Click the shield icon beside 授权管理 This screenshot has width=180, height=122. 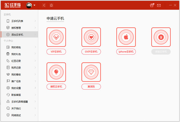click(8, 28)
